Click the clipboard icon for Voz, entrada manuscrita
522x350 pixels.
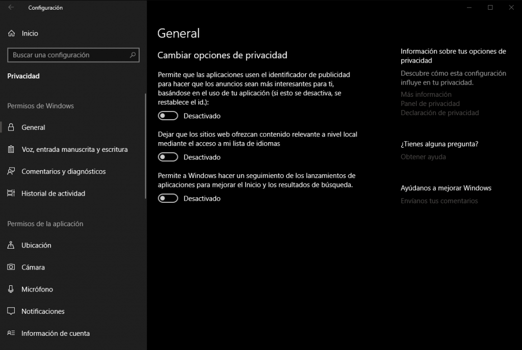pyautogui.click(x=11, y=149)
